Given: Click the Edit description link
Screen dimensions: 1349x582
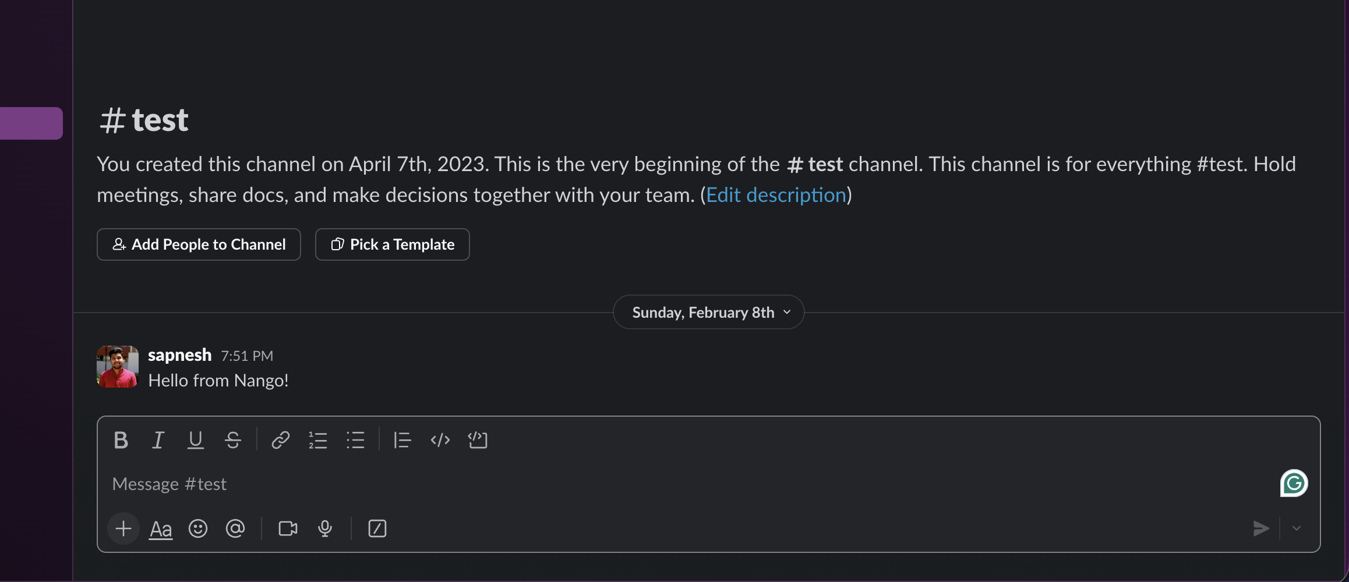Looking at the screenshot, I should tap(776, 195).
